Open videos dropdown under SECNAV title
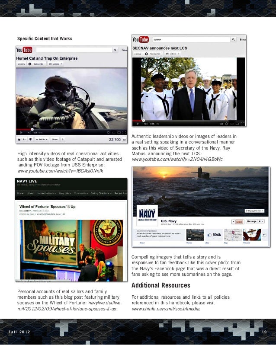The width and height of the screenshot is (276, 345). click(172, 54)
